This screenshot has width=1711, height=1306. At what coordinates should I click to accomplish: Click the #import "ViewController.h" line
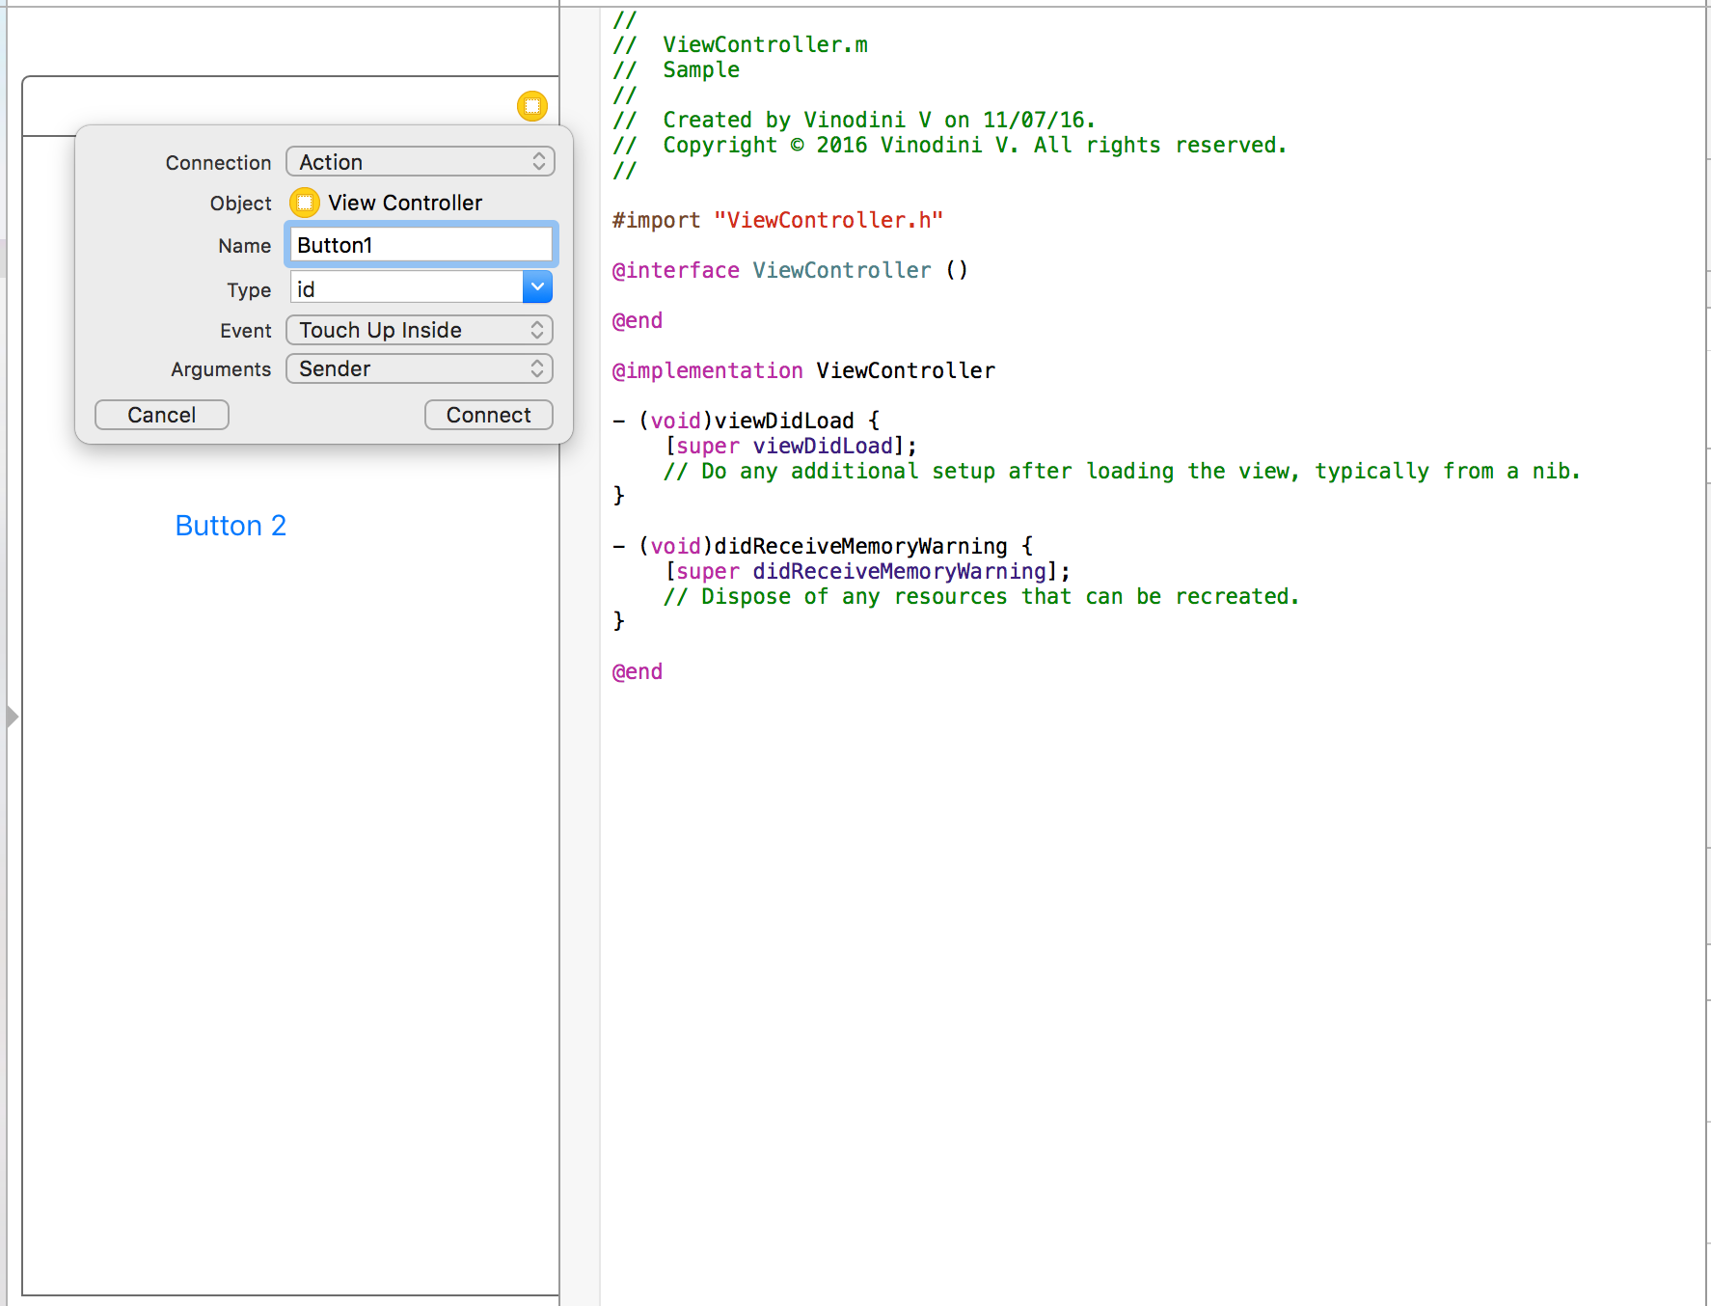[776, 220]
